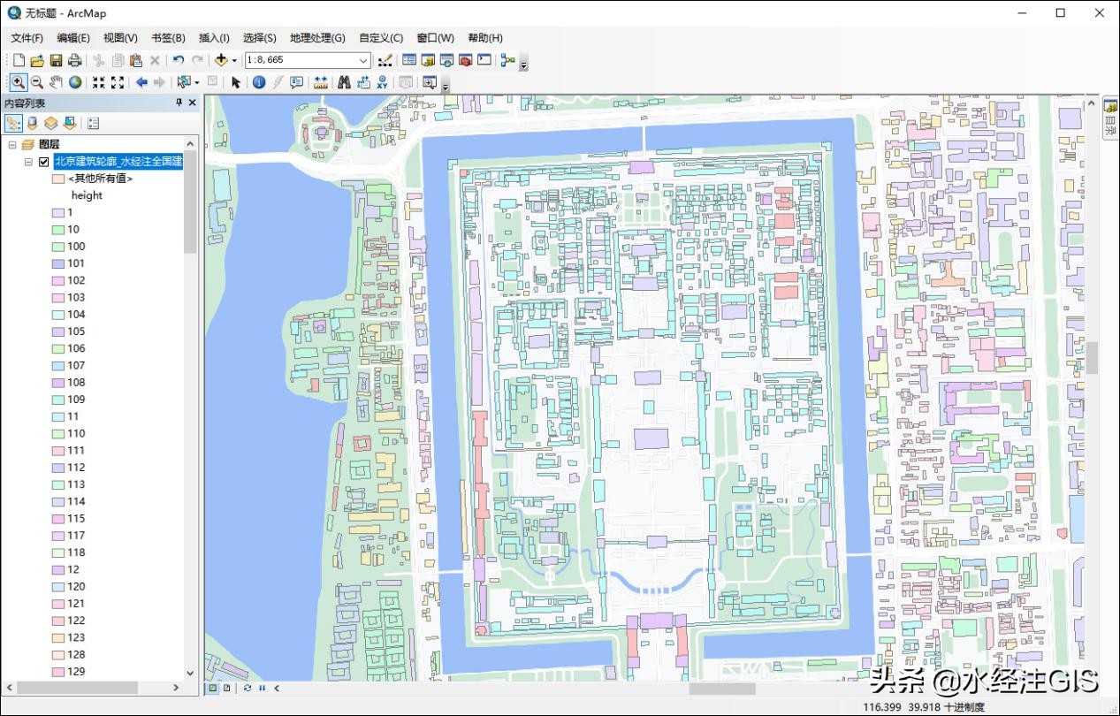Select the pink swatch for value 103
The height and width of the screenshot is (716, 1120).
pyautogui.click(x=58, y=297)
